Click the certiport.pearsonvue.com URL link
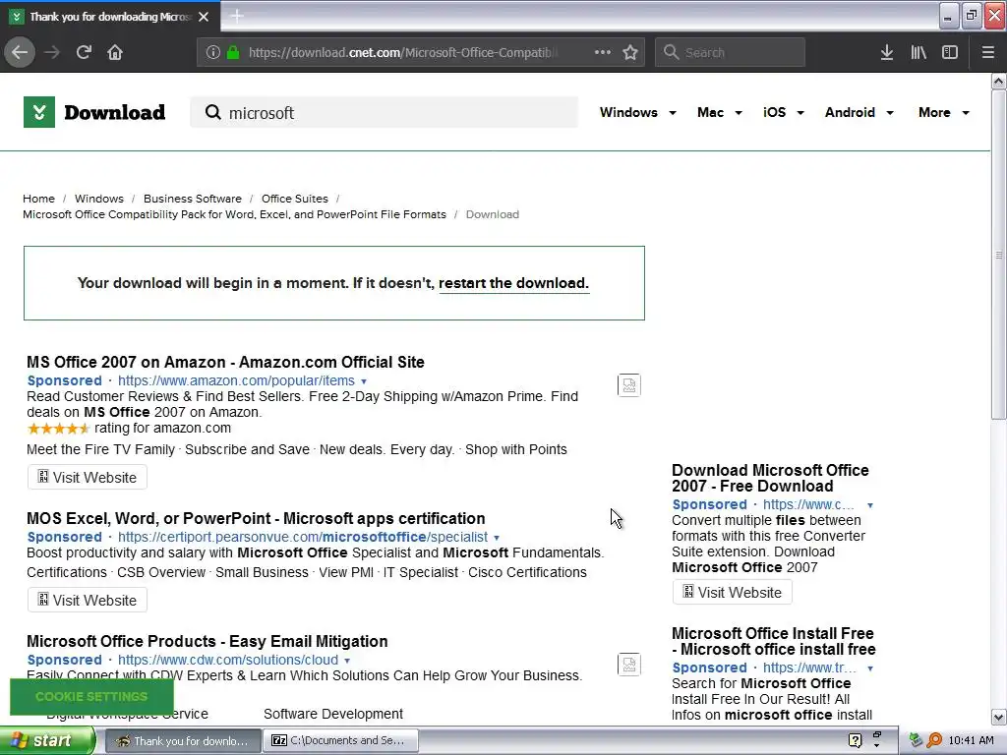 pos(303,537)
